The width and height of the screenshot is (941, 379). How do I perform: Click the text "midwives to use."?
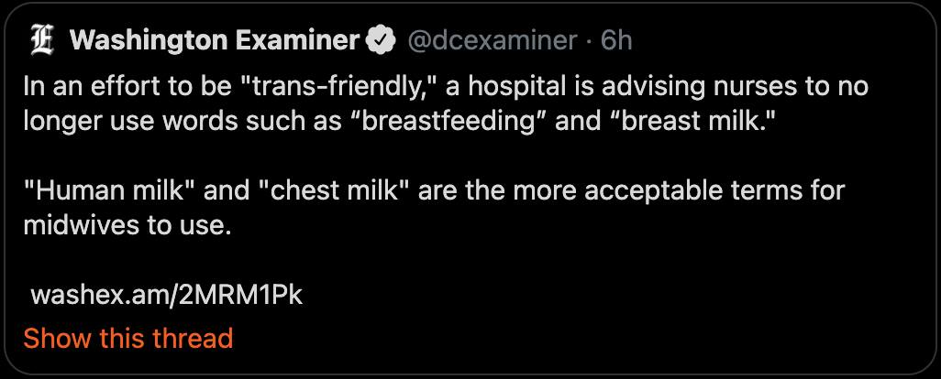point(127,226)
